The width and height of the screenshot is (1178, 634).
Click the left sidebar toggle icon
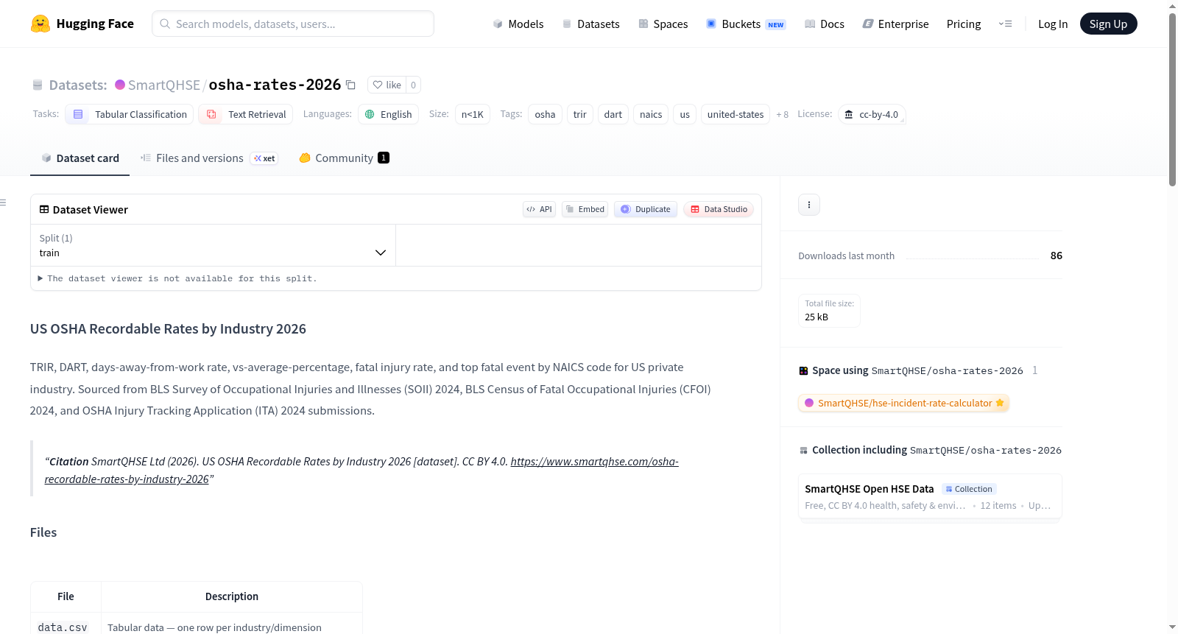4,202
